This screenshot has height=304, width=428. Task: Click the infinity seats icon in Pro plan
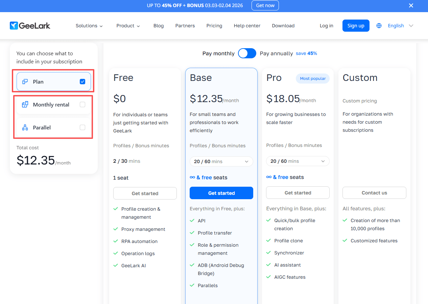click(x=269, y=177)
